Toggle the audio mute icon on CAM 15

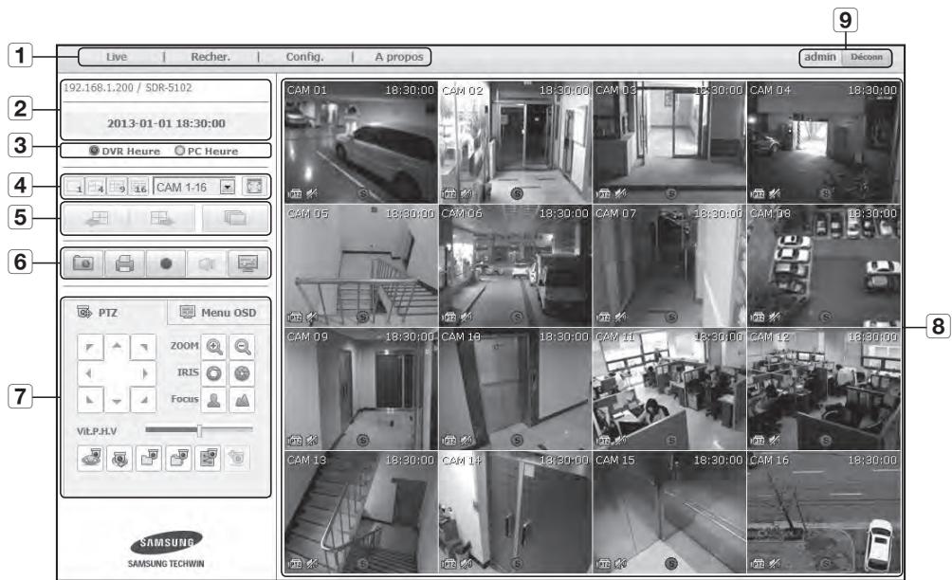[620, 564]
